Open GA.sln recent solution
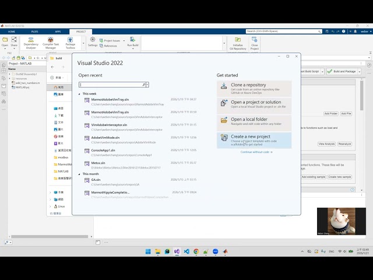Viewport: 373px width, 280px height. point(140,182)
